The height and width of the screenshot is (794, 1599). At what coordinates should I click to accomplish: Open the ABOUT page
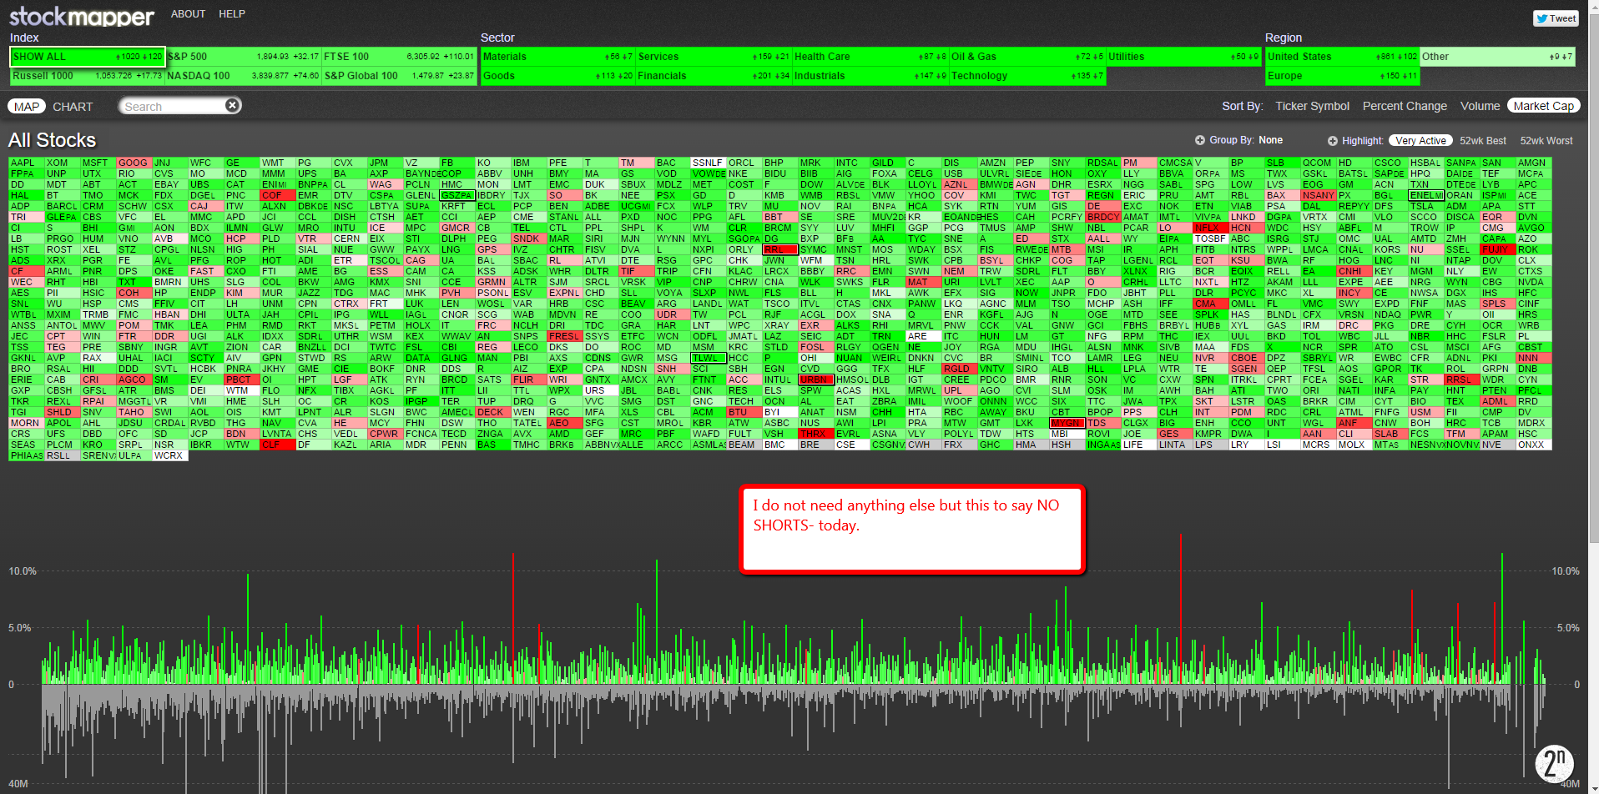click(x=188, y=14)
